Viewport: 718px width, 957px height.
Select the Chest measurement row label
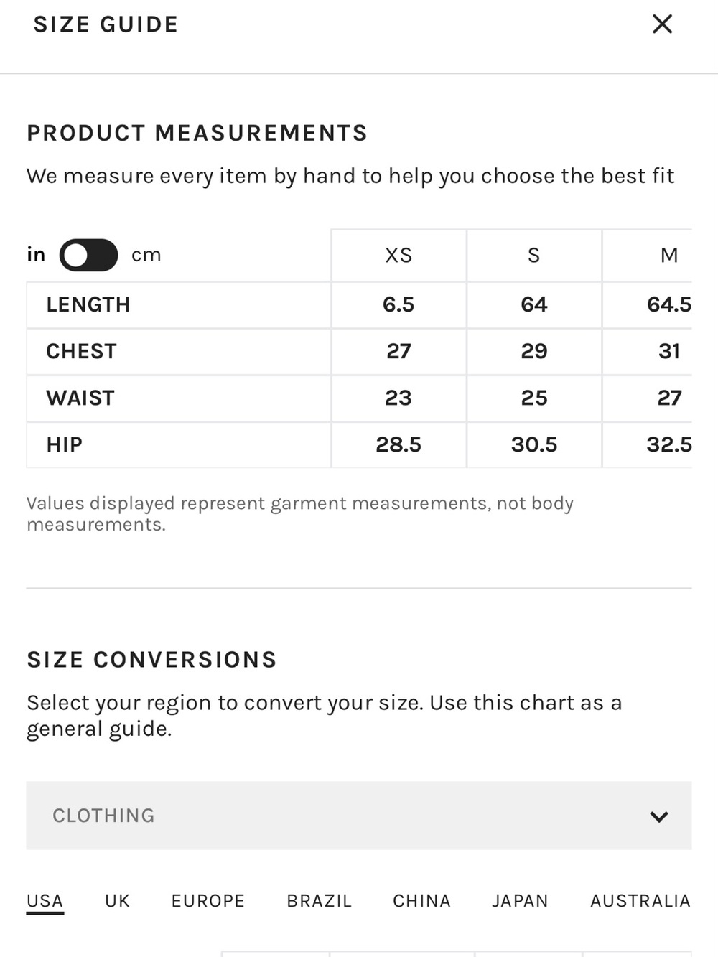(x=81, y=351)
